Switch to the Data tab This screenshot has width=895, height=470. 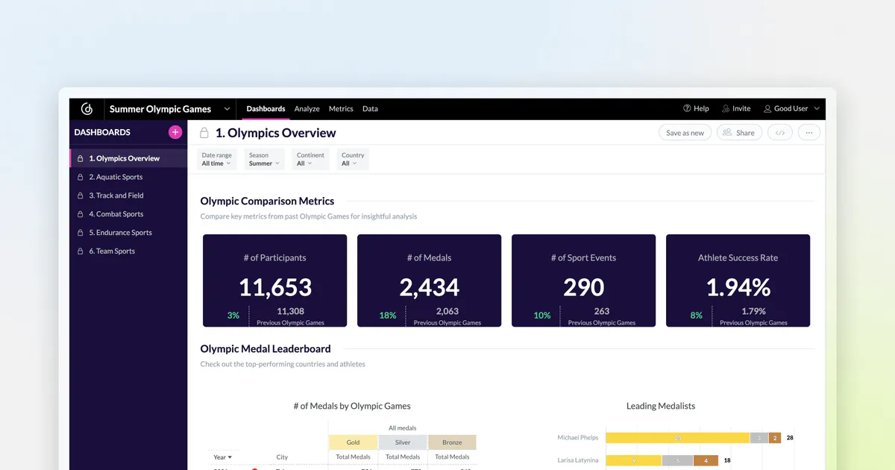point(370,109)
